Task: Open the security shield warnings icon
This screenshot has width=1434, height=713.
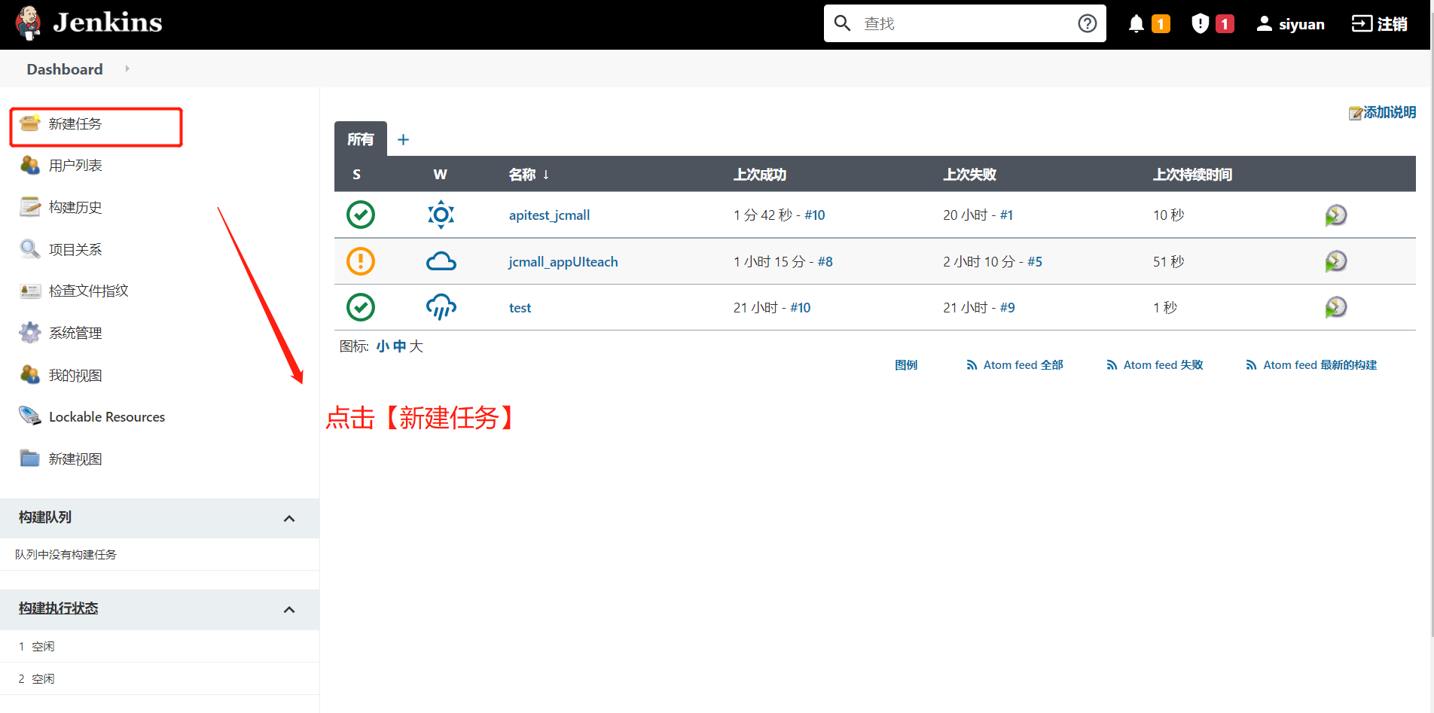Action: pos(1200,24)
